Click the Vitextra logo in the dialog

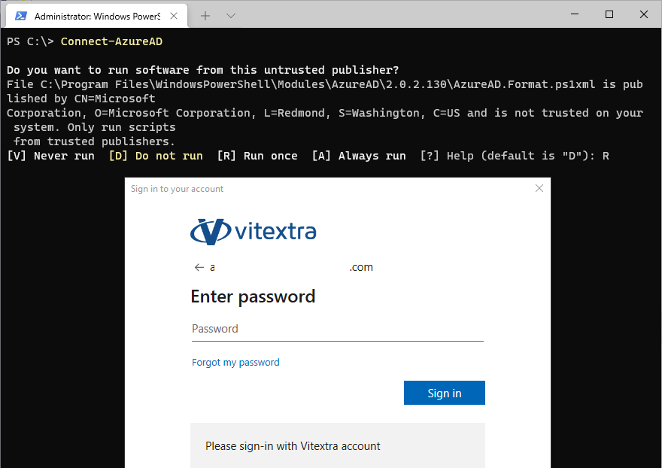coord(253,231)
